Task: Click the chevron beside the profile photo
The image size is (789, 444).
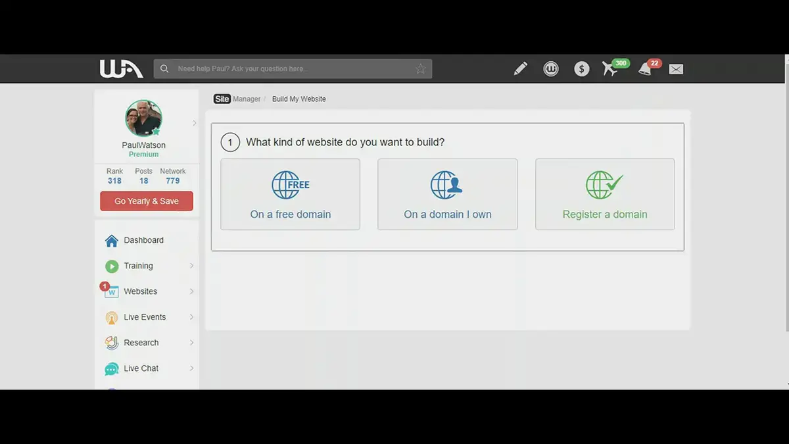Action: pos(194,123)
